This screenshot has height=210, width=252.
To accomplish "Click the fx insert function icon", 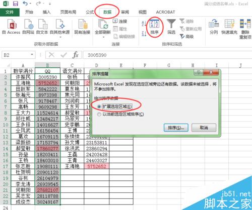I will coord(76,55).
